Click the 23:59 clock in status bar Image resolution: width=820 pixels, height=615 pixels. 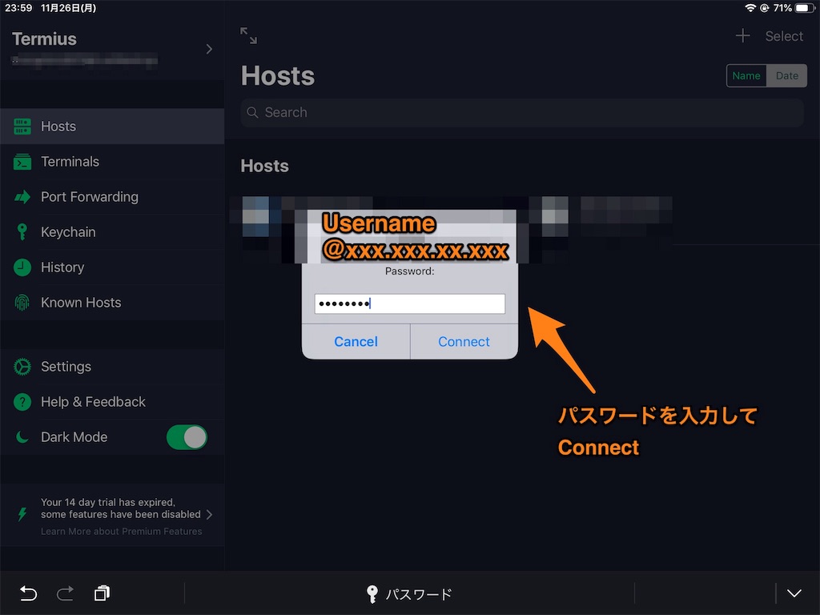click(x=18, y=8)
